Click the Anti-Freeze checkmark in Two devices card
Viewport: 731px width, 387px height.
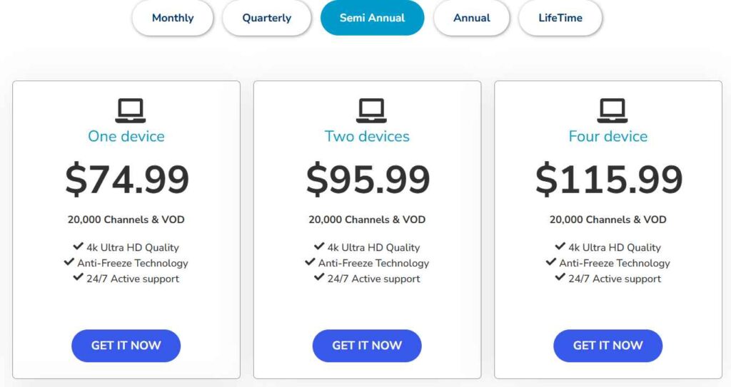point(310,262)
